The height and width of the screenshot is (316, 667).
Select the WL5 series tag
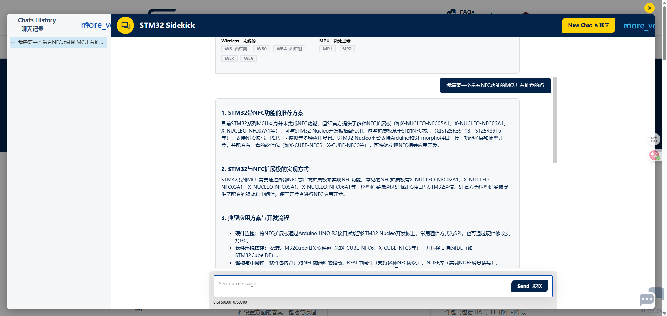(248, 59)
